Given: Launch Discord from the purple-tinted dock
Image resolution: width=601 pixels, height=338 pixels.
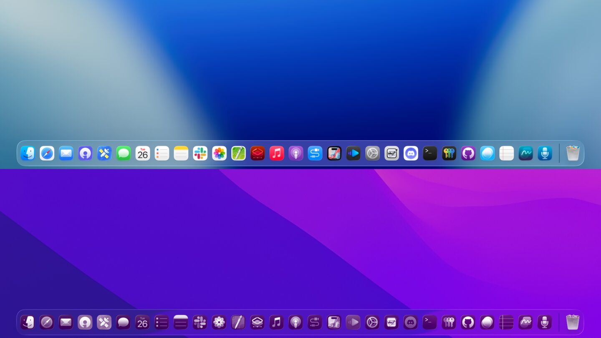Looking at the screenshot, I should (411, 322).
